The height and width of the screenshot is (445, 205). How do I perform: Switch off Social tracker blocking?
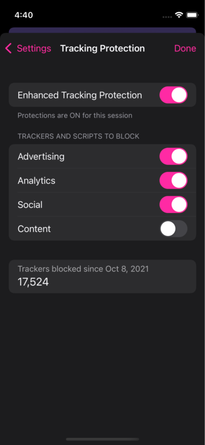(173, 204)
